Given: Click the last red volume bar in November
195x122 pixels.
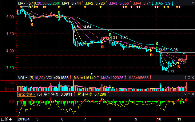Looking at the screenshot, I should pyautogui.click(x=186, y=86).
